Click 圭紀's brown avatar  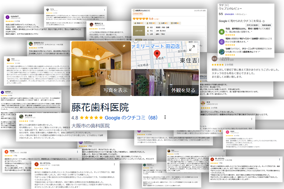tap(214, 59)
